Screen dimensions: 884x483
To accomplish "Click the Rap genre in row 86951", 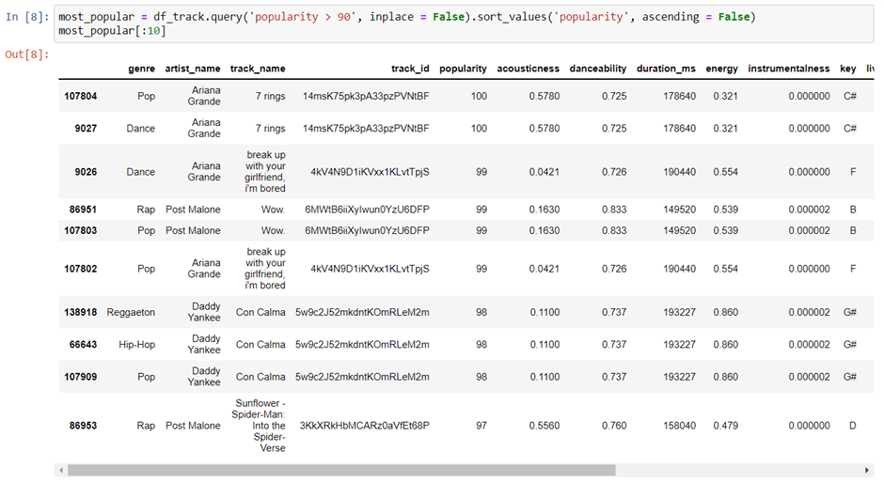I will (146, 210).
